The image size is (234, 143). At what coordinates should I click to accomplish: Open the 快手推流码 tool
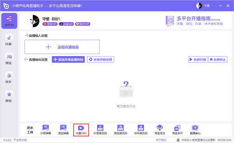click(141, 130)
